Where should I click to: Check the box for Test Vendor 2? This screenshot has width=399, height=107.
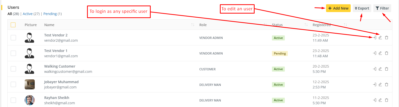[13, 38]
